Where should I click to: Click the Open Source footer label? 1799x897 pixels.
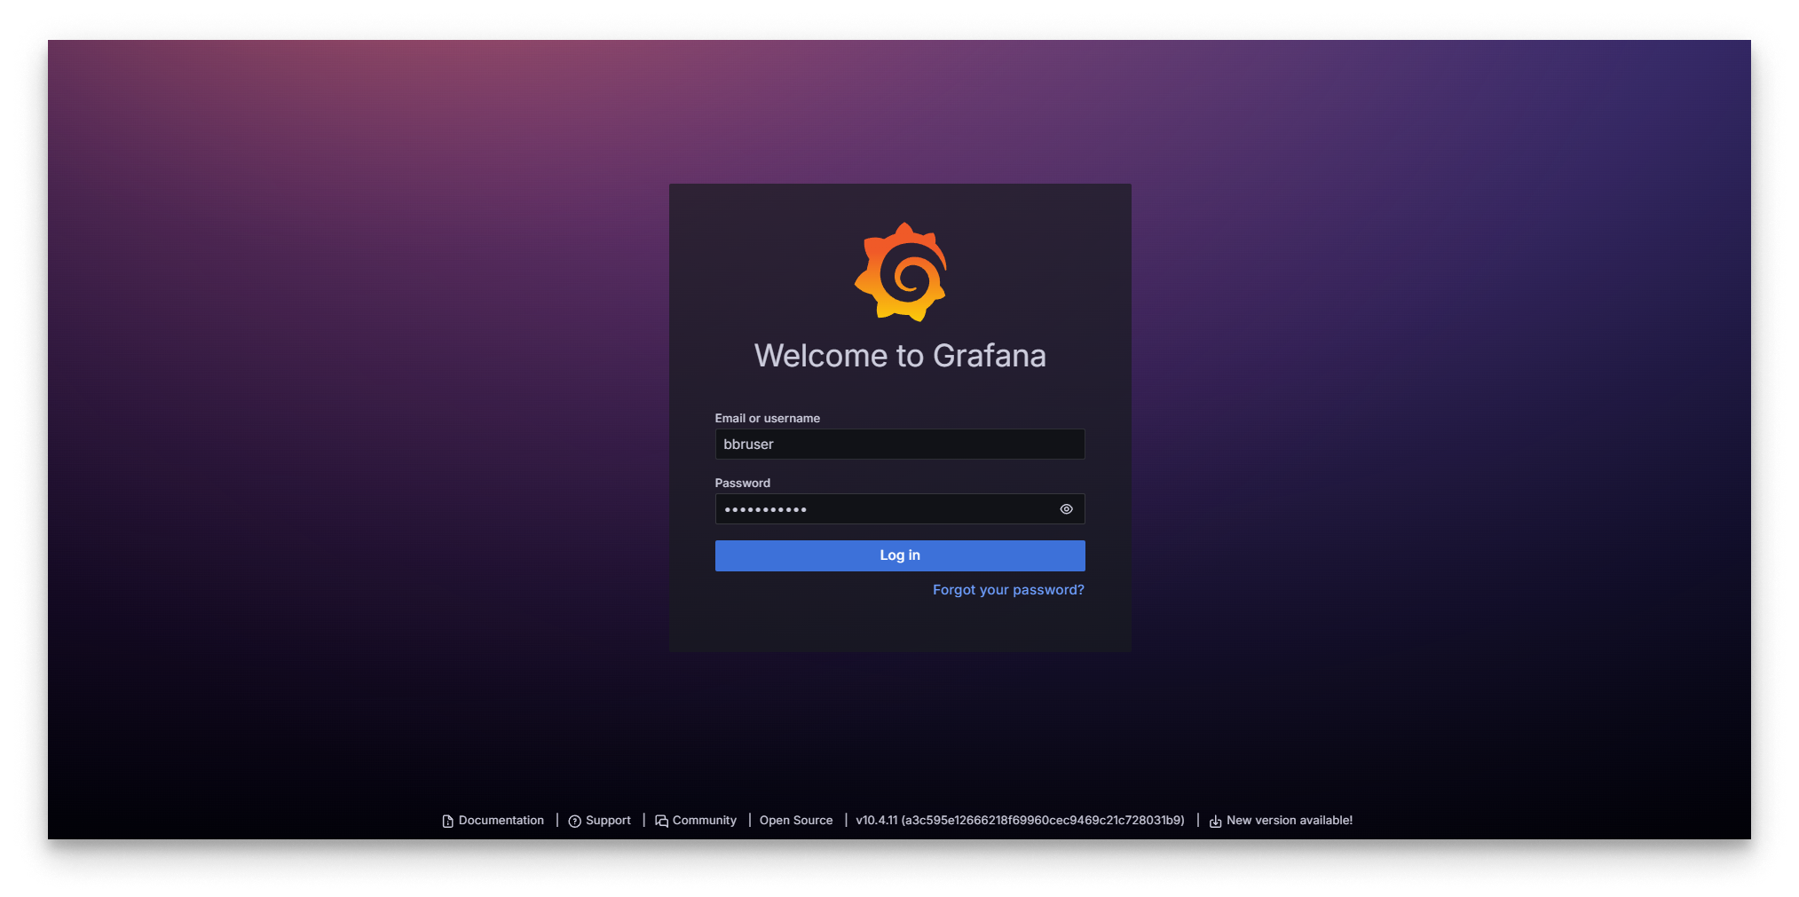point(796,821)
